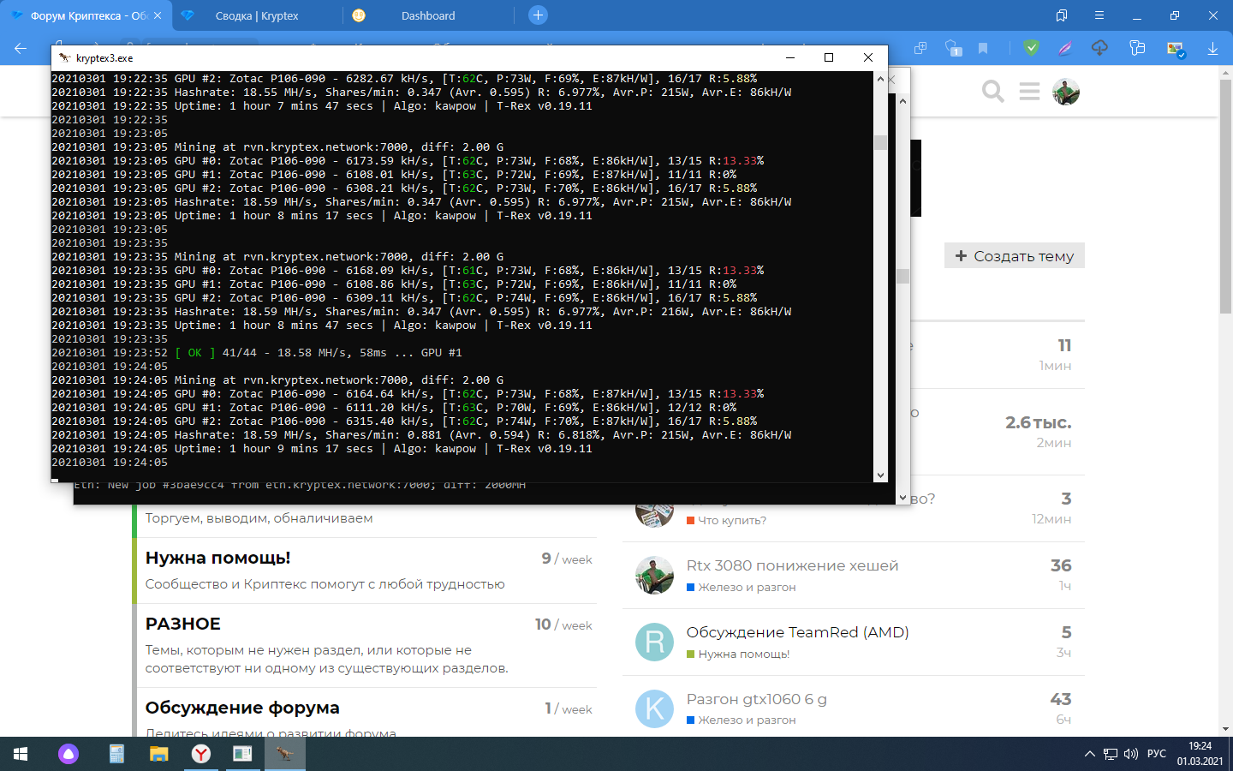
Task: Open topic Обсуждение TeamRed (AMD)
Action: click(x=797, y=632)
